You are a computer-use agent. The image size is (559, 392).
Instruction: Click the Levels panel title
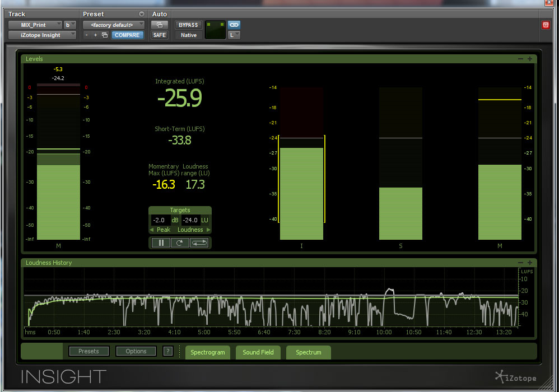[x=34, y=59]
